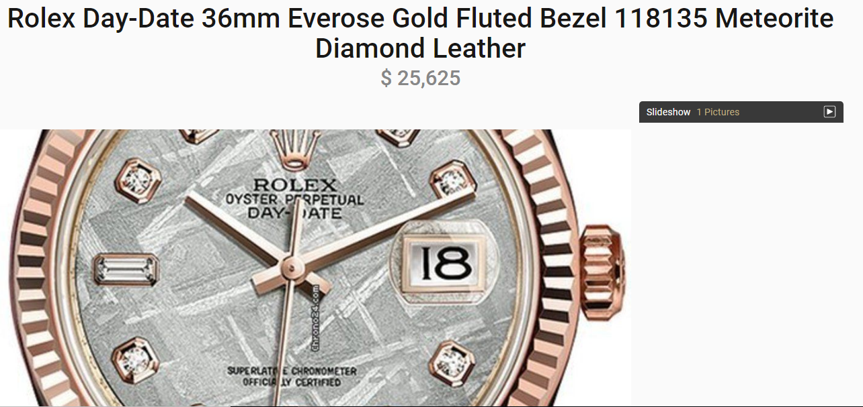Click the OYSTER PERPETUAL dial text
This screenshot has height=407, width=863.
tap(294, 200)
